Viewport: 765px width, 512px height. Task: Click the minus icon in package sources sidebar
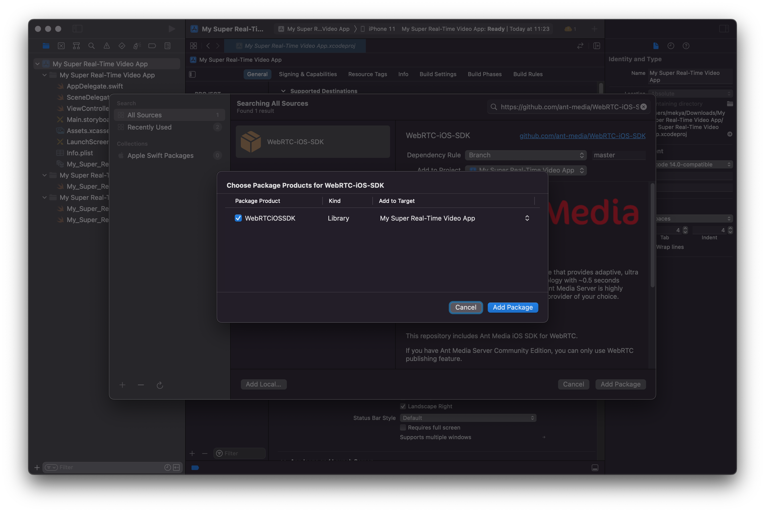tap(141, 385)
